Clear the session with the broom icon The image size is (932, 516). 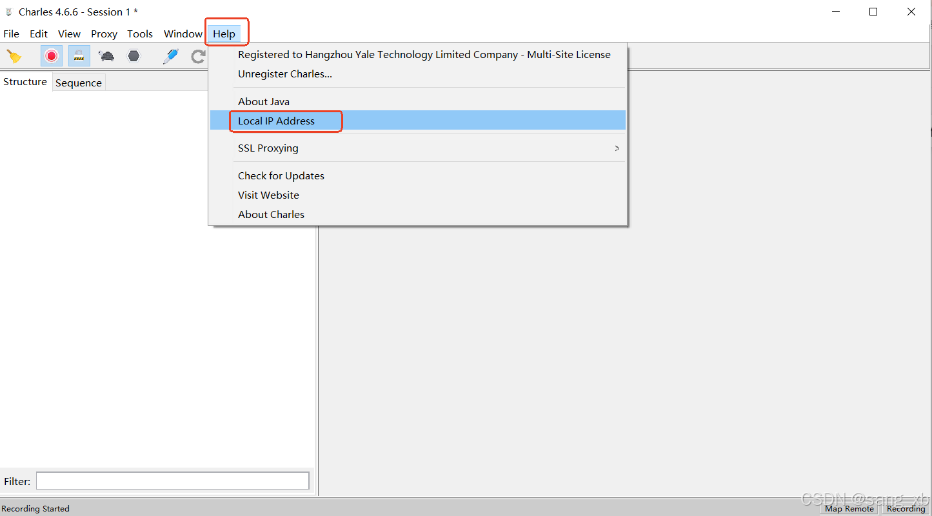pos(14,56)
